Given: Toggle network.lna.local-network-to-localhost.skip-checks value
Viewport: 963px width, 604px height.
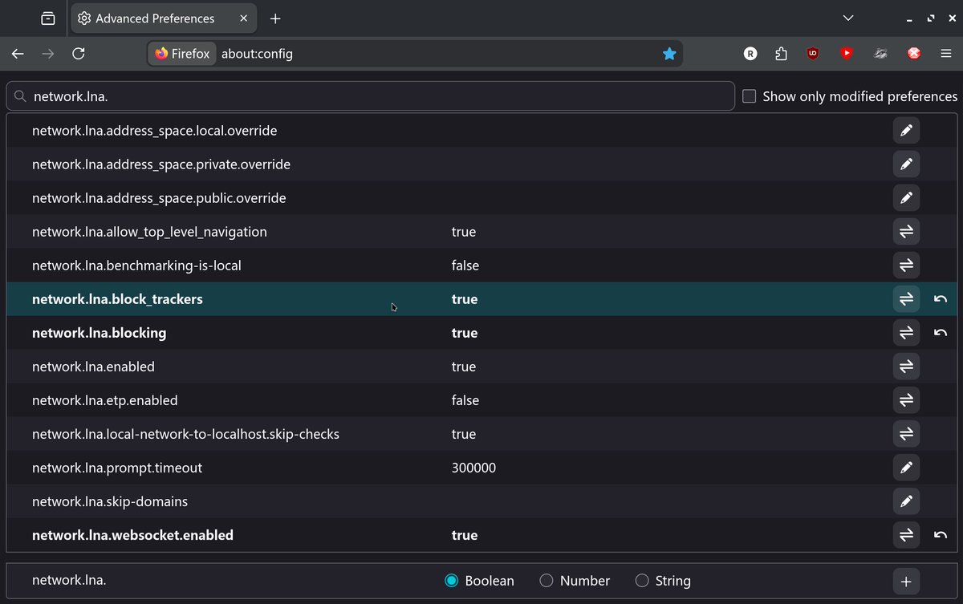Looking at the screenshot, I should 906,434.
